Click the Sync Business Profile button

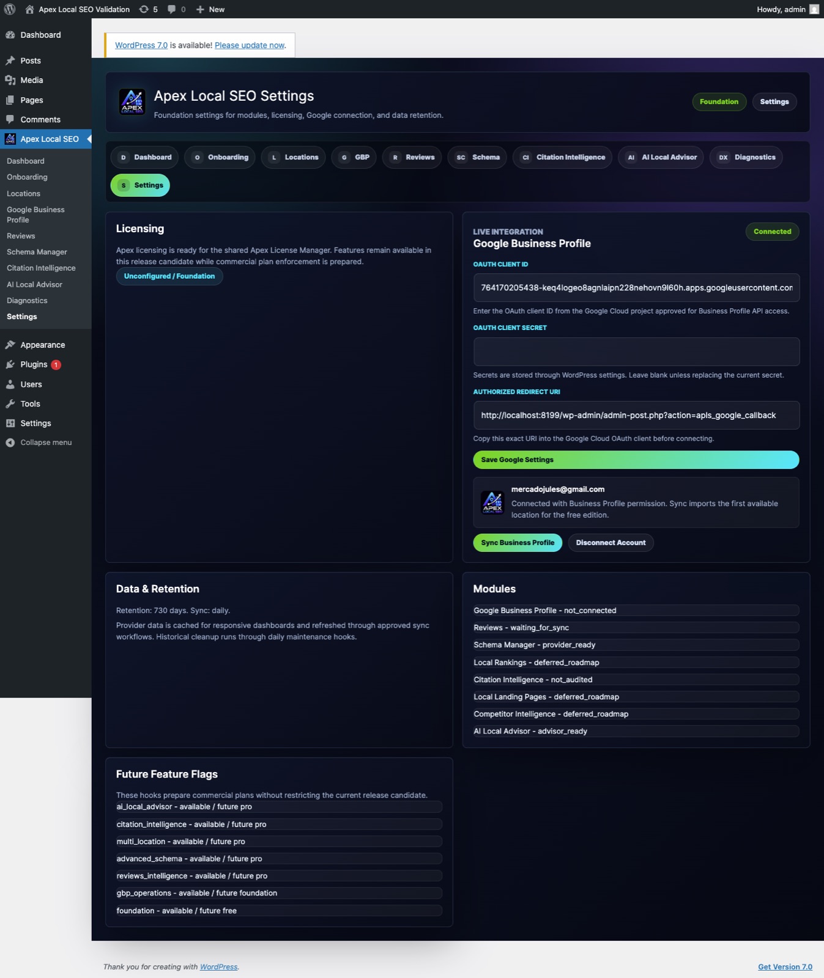click(x=518, y=543)
